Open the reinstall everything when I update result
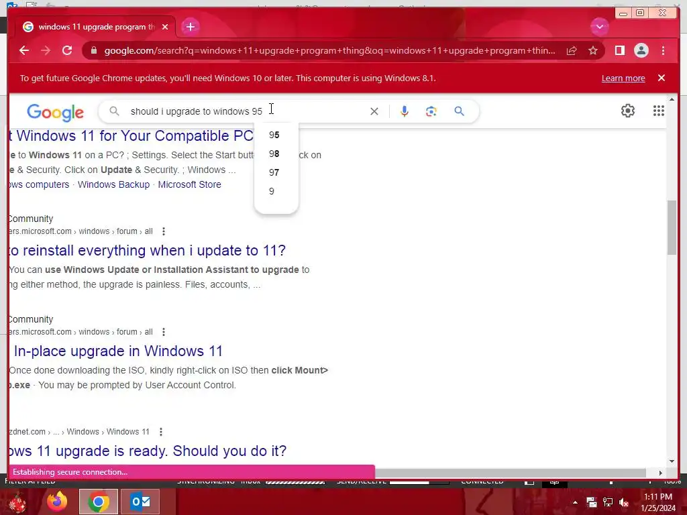The height and width of the screenshot is (515, 687). tap(147, 251)
